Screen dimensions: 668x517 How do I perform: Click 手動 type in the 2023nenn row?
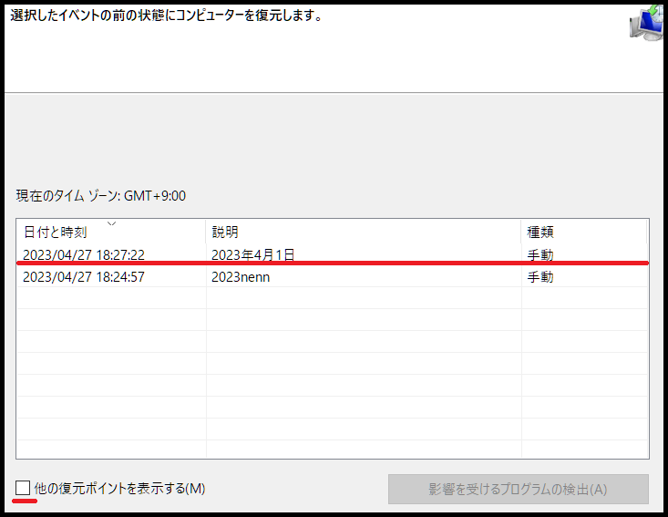click(x=540, y=277)
